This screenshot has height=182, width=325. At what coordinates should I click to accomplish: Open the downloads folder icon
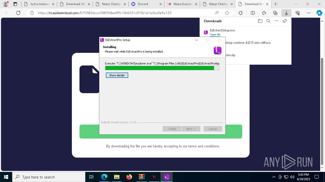(260, 21)
